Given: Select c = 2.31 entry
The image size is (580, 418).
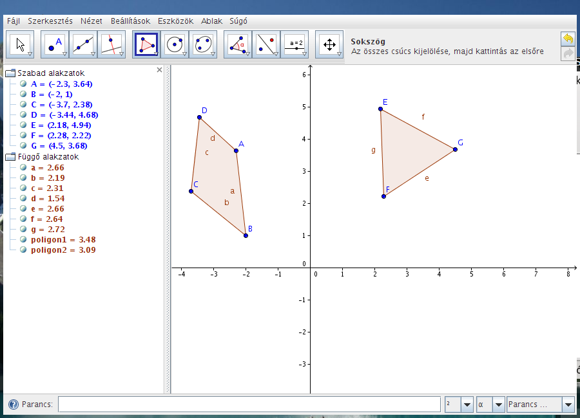Looking at the screenshot, I should coord(47,188).
